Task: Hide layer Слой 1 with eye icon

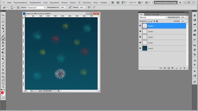Action: (x=140, y=43)
